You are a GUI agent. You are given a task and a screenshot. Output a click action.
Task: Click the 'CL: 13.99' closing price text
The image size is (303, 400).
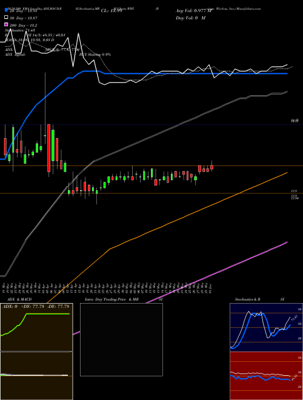pyautogui.click(x=112, y=11)
